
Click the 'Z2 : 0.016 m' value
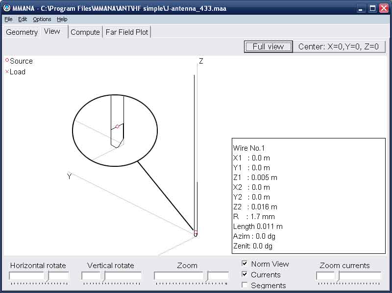[x=255, y=207]
